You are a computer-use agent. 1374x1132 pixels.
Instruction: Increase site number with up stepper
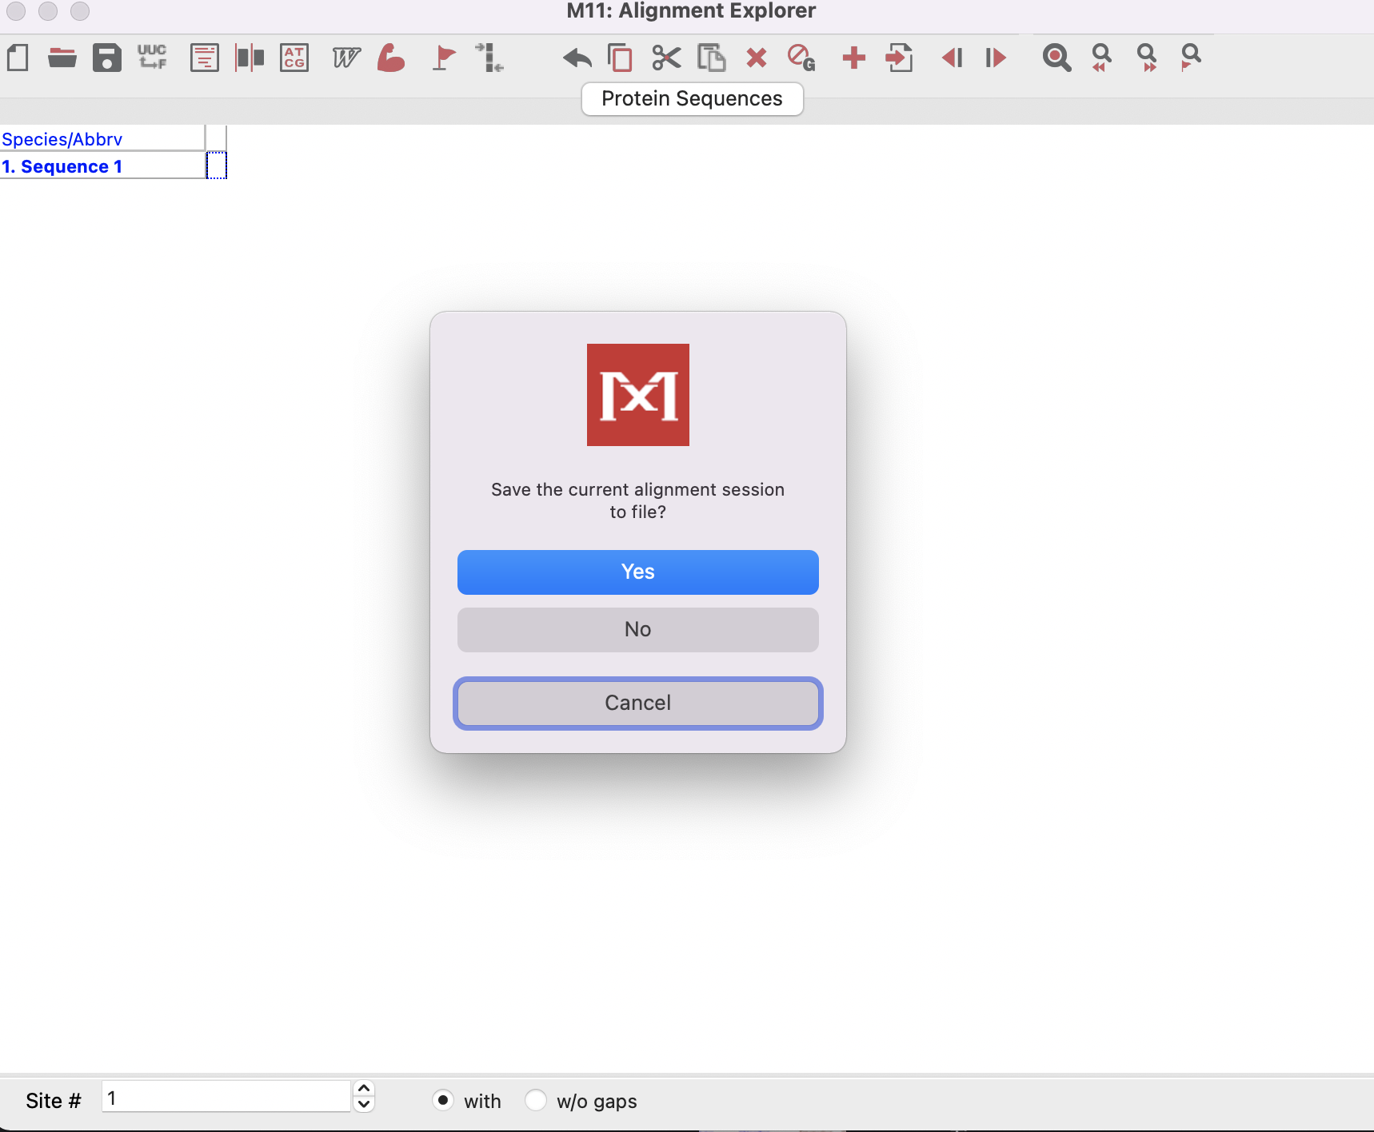tap(364, 1089)
